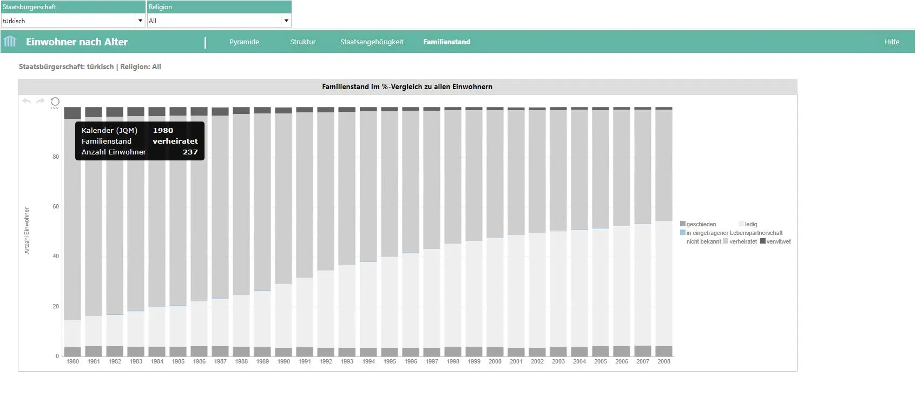Click the verheiratet legend color square

pyautogui.click(x=726, y=241)
